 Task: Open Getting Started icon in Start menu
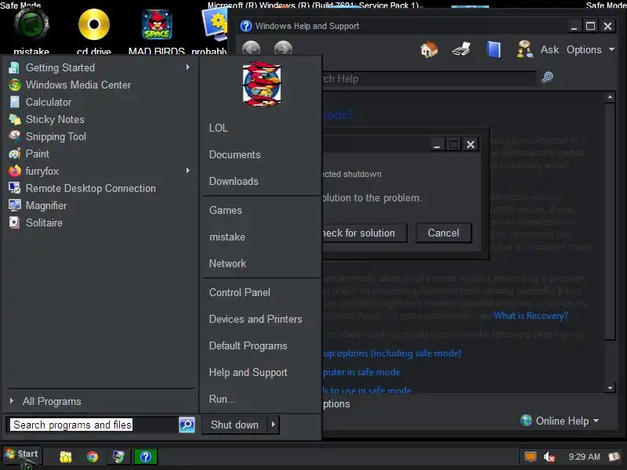pos(14,68)
